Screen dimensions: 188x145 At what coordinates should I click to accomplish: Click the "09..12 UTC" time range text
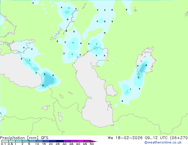157,138
